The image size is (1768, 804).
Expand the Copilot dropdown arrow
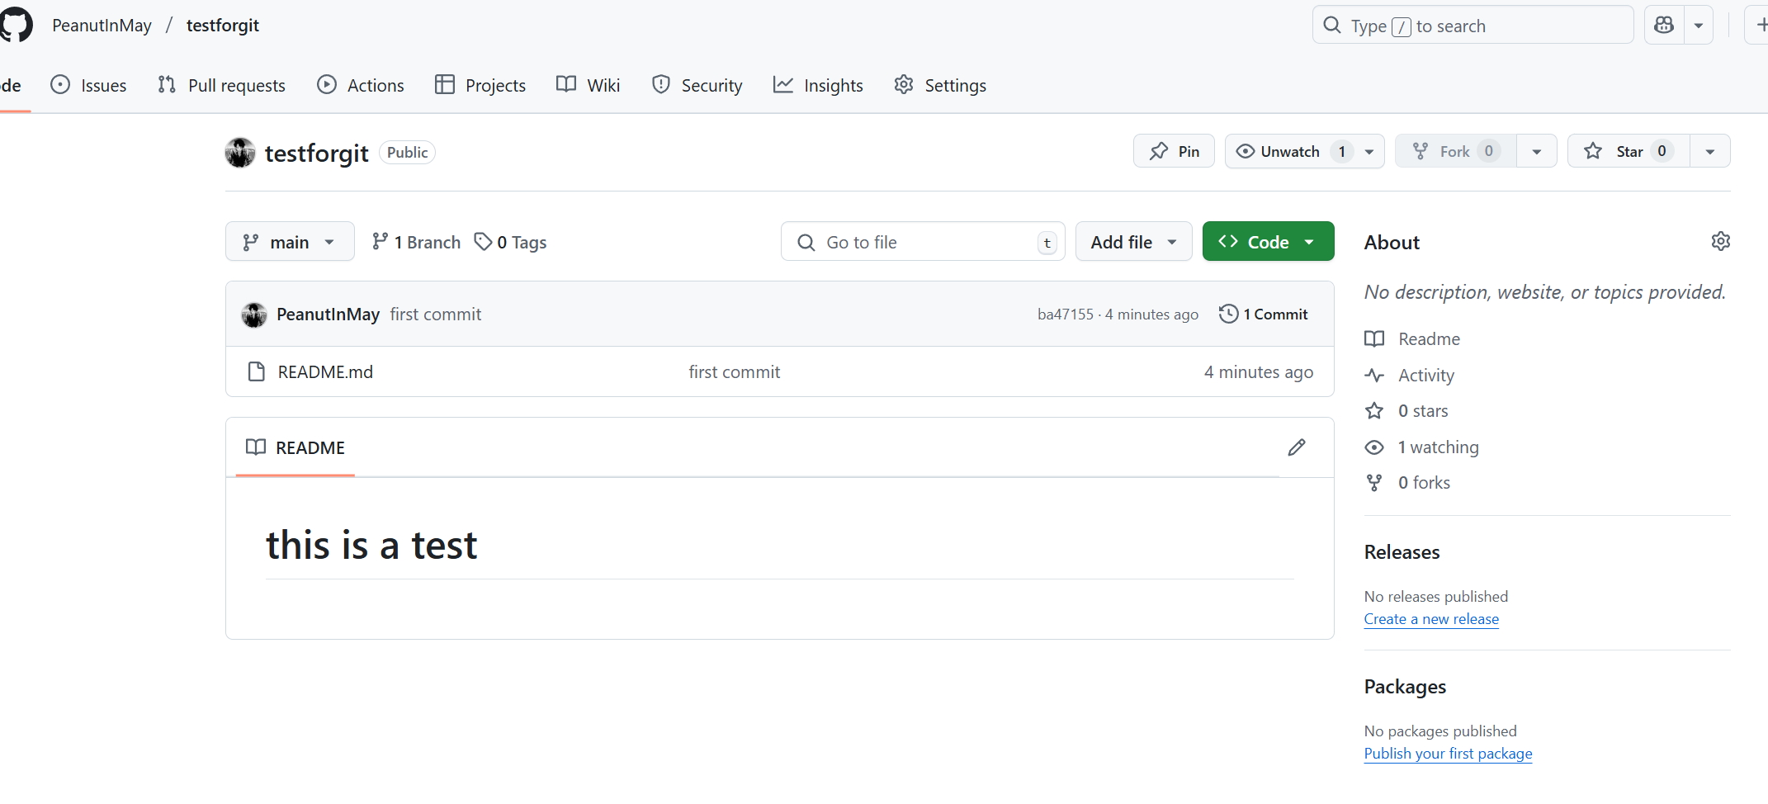[x=1699, y=26]
